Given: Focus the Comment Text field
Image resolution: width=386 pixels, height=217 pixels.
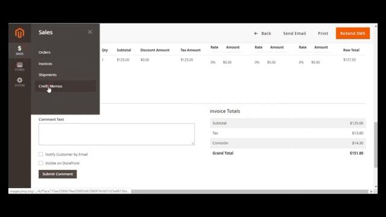Looking at the screenshot, I should tap(116, 134).
